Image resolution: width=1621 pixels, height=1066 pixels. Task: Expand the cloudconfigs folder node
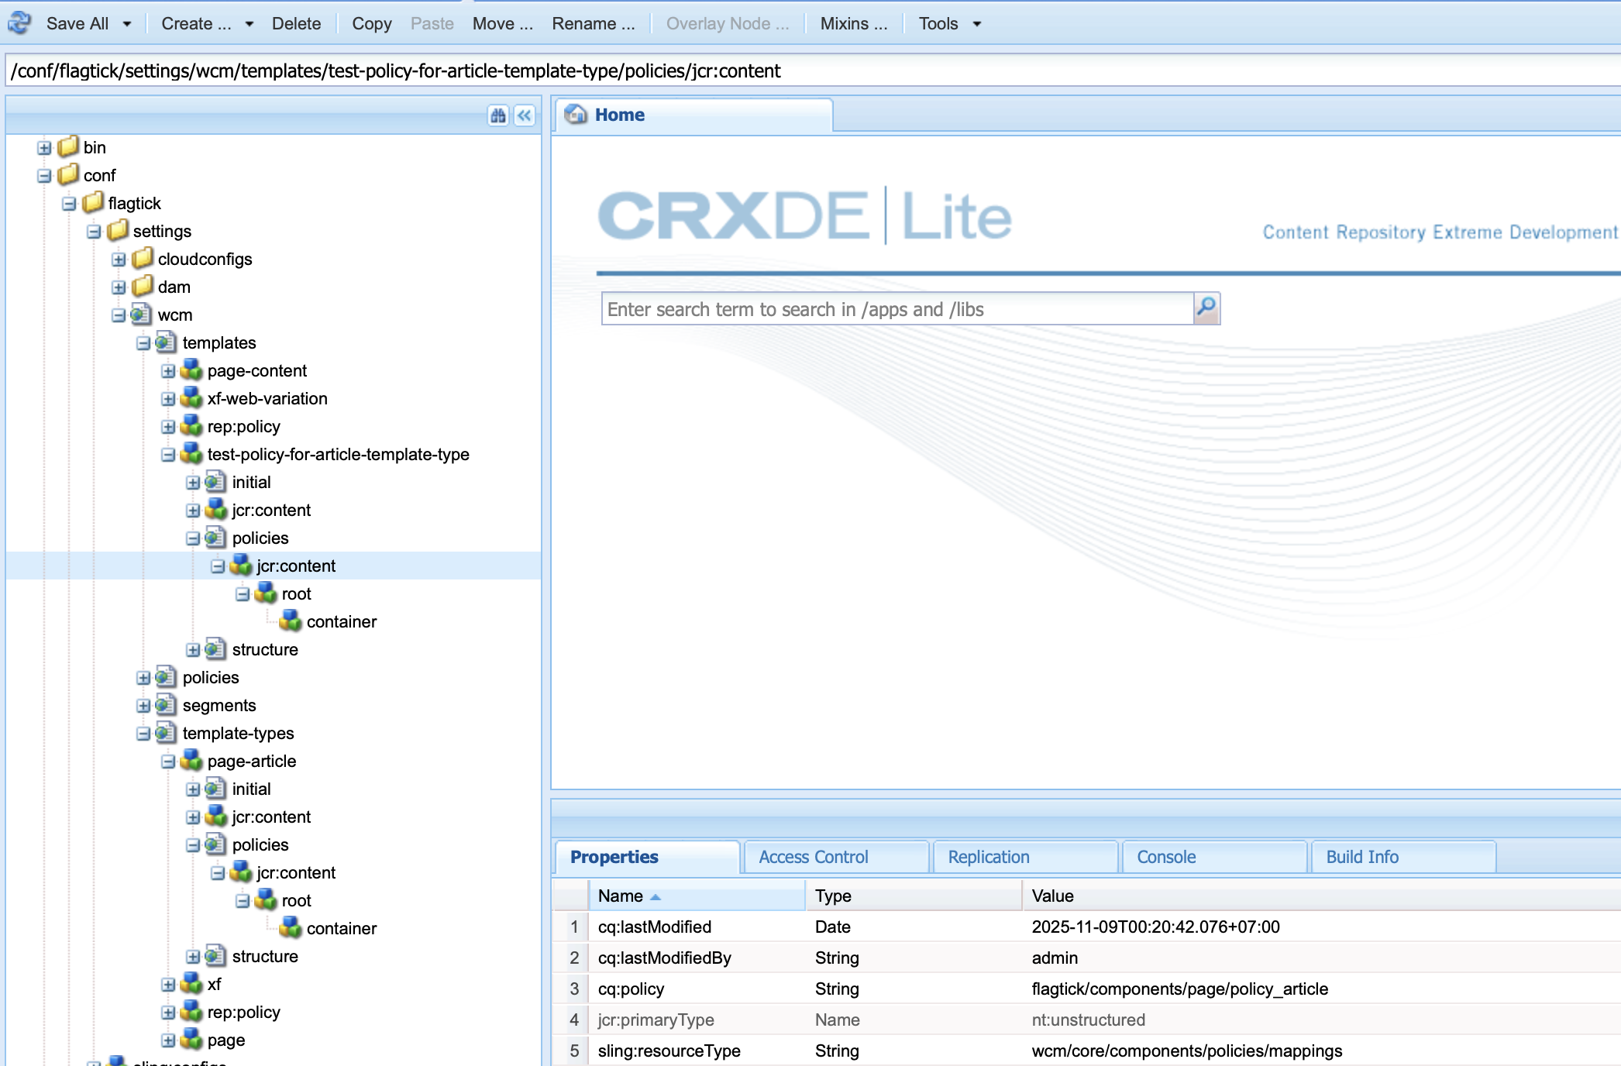click(x=119, y=260)
